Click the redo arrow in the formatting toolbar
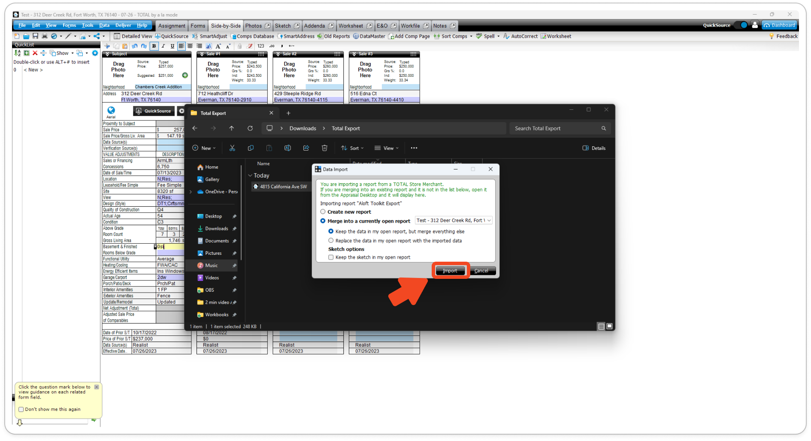 click(144, 46)
